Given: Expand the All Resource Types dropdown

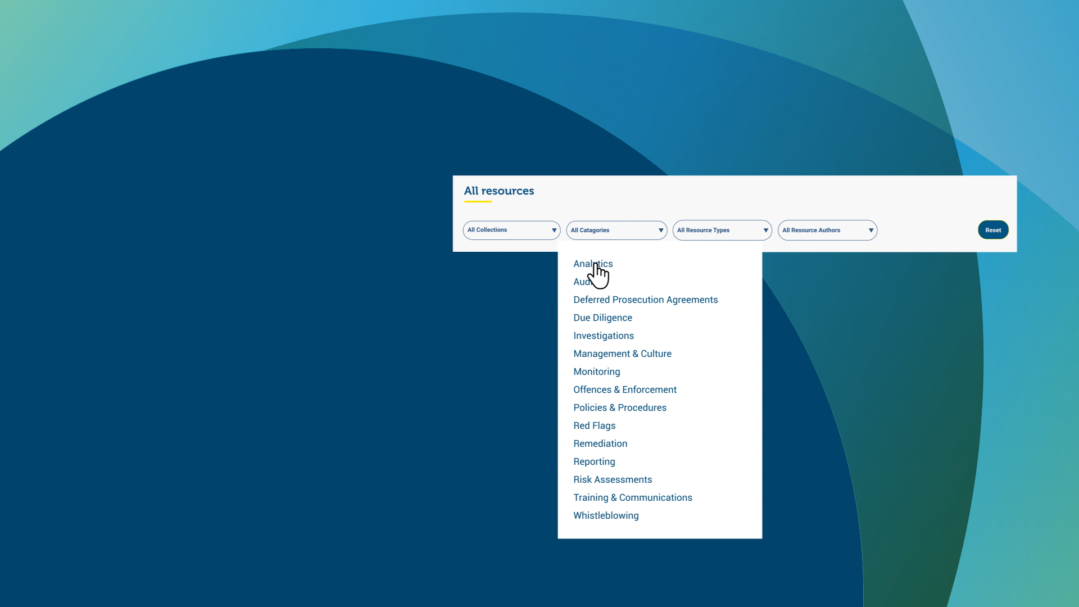Looking at the screenshot, I should [722, 230].
